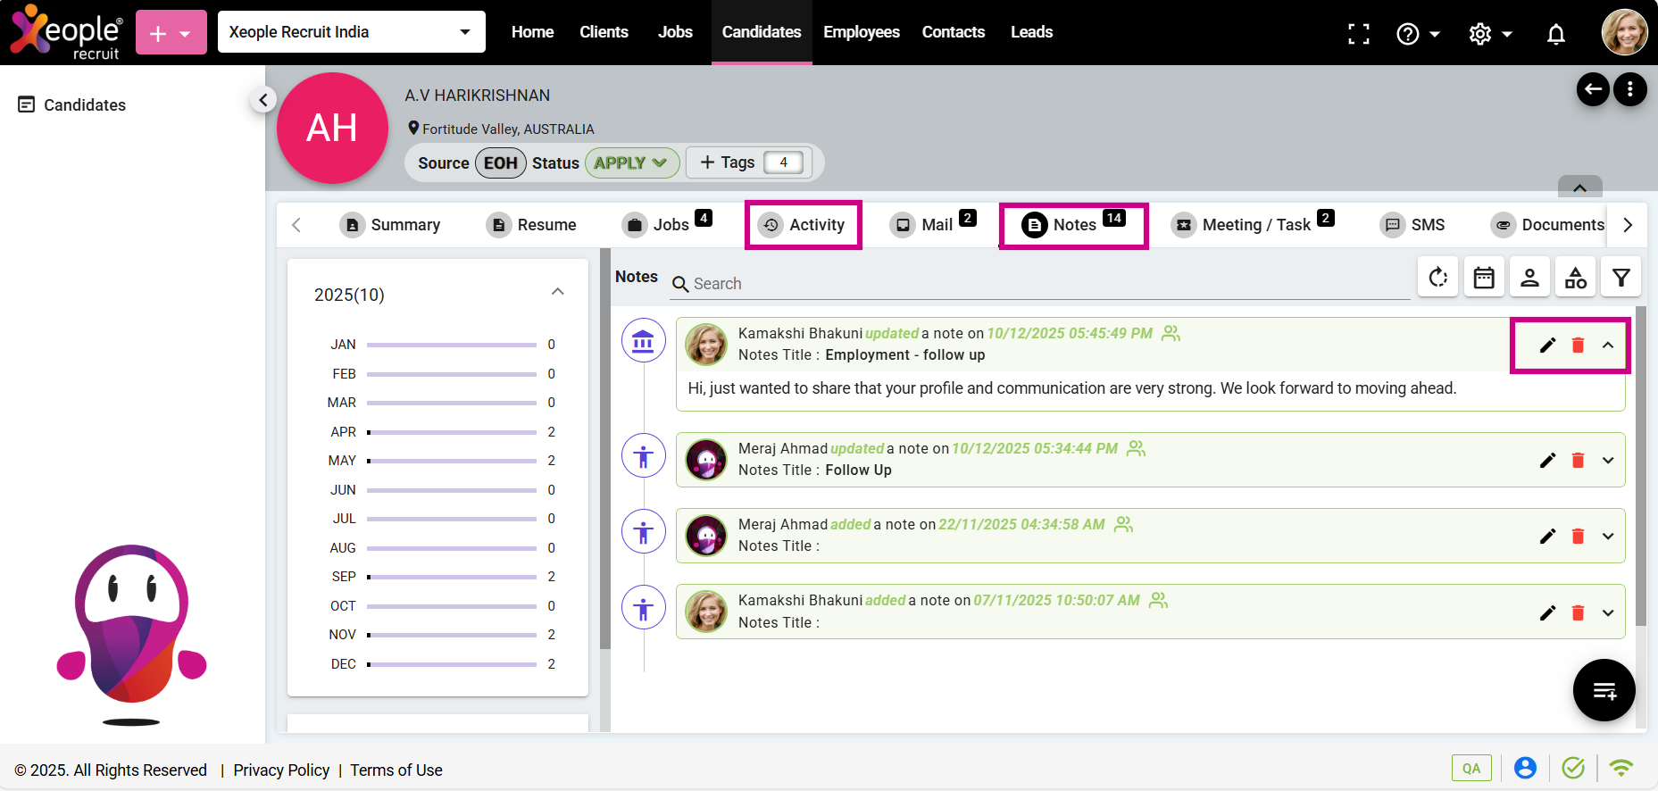
Task: Click the user filter icon in Notes
Action: [1529, 278]
